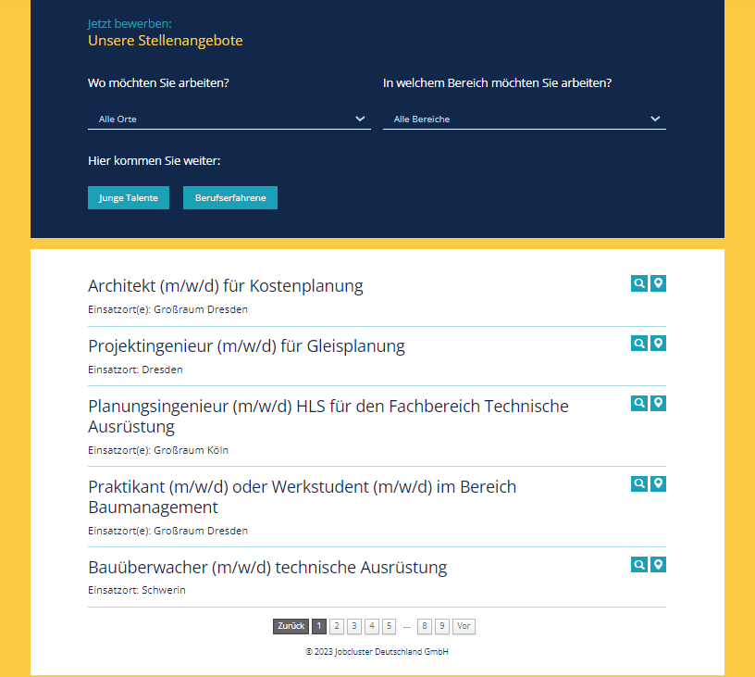
Task: Click magnifier icon for Bauüberwacher job
Action: coord(638,564)
